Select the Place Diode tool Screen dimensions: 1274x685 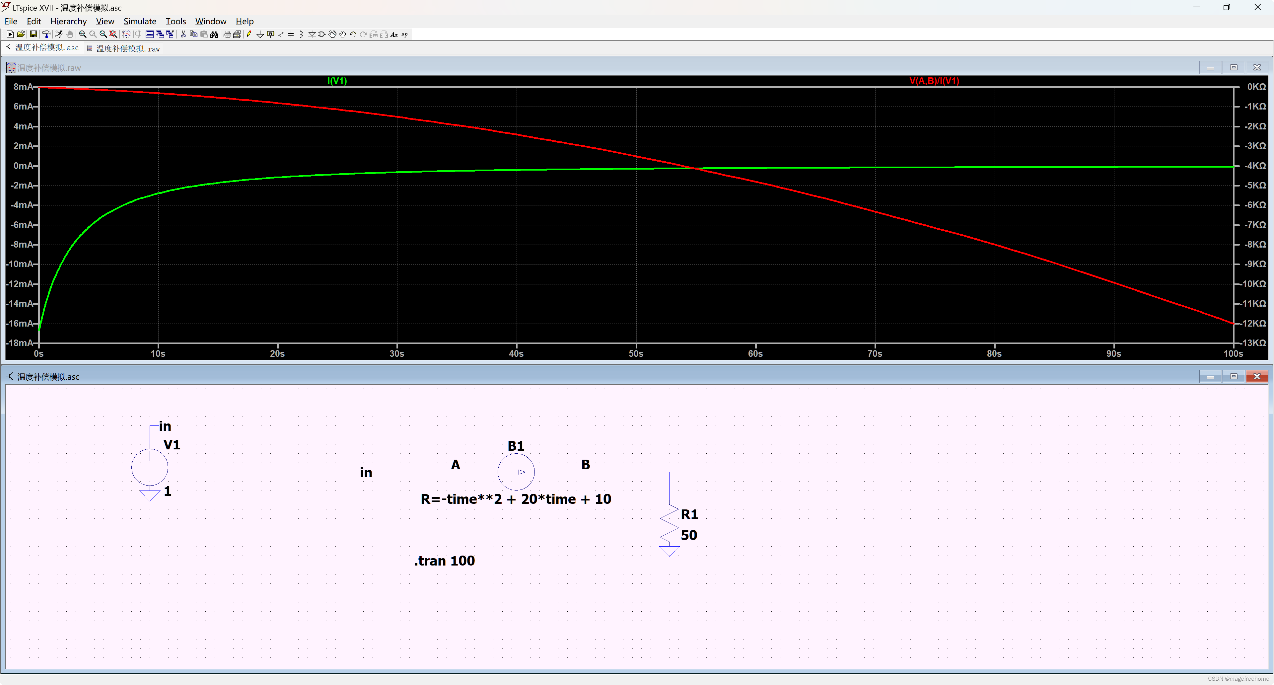coord(312,34)
